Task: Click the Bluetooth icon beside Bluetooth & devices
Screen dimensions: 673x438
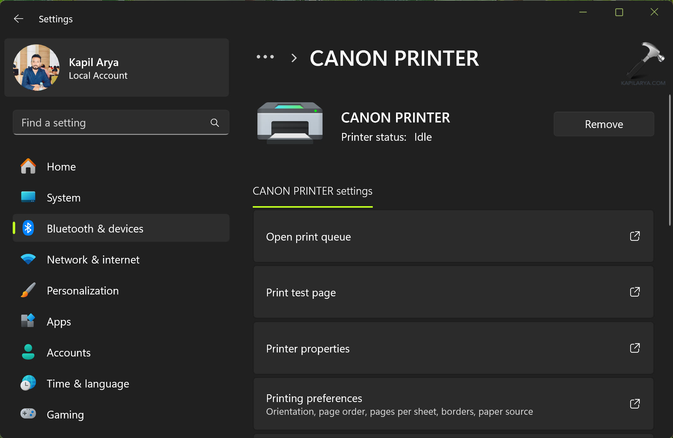Action: [x=28, y=228]
